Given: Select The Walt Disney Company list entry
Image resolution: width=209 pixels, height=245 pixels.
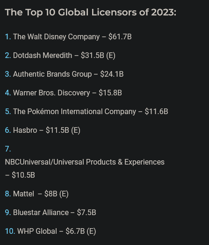Looking at the screenshot, I should 68,37.
